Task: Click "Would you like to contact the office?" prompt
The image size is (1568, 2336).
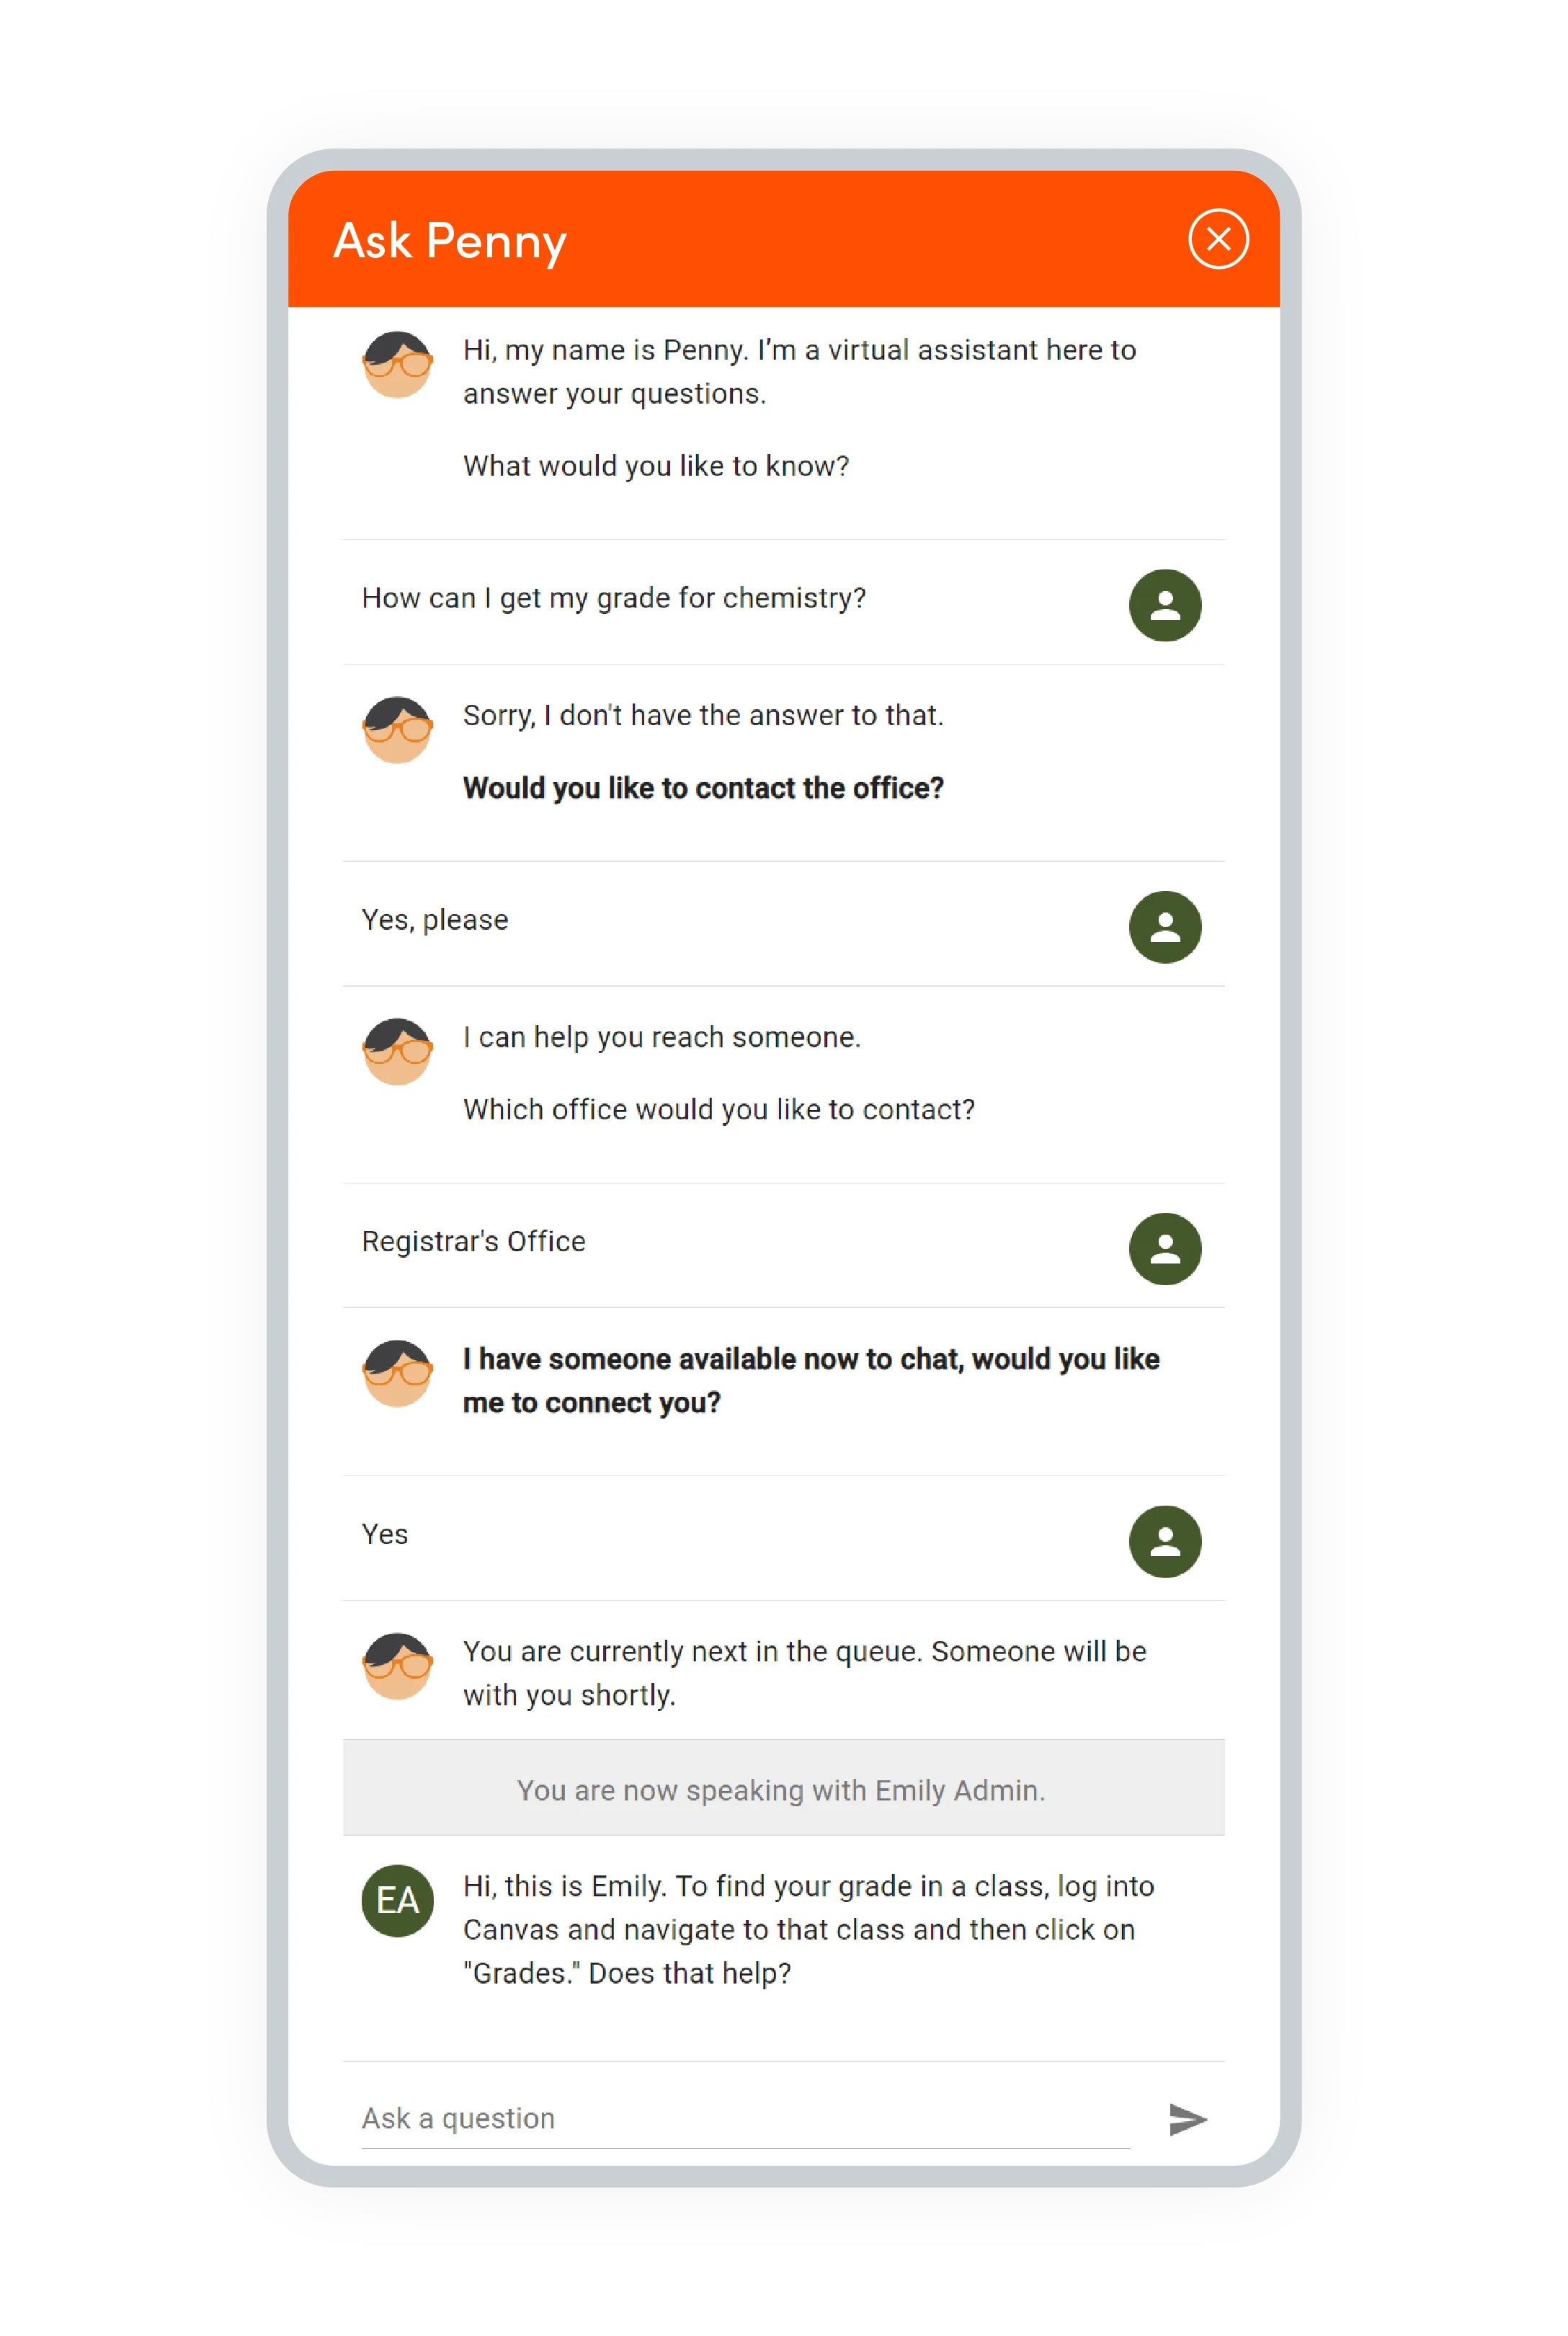Action: (x=703, y=788)
